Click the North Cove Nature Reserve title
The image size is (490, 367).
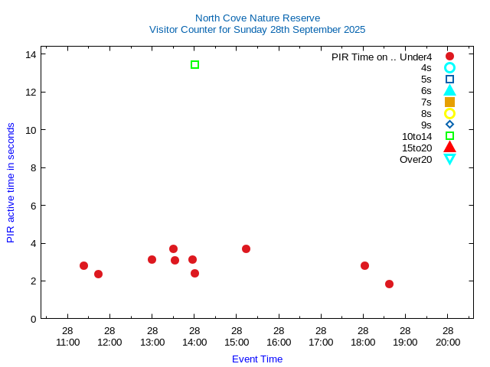[x=257, y=18]
